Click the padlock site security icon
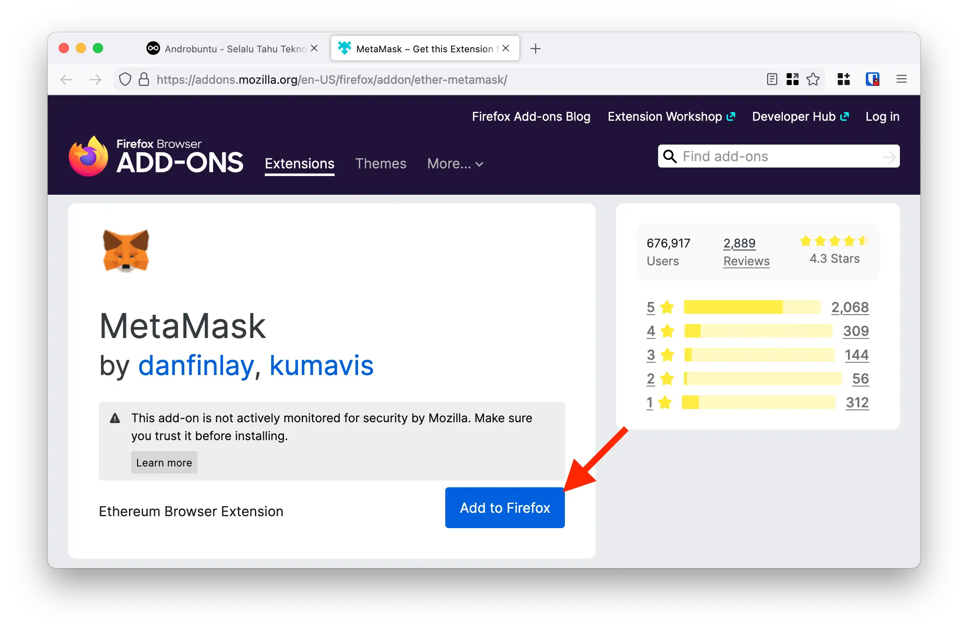 (143, 79)
